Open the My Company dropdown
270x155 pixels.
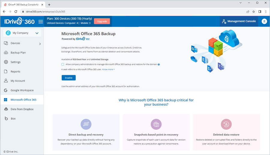pyautogui.click(x=22, y=33)
